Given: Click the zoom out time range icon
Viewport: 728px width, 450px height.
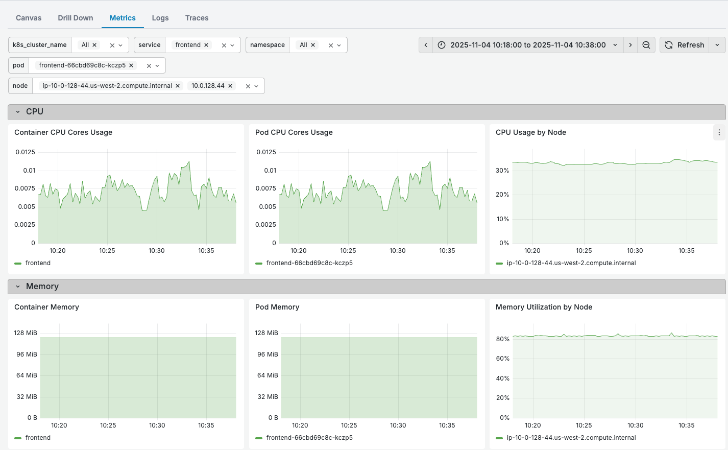Looking at the screenshot, I should tap(646, 45).
